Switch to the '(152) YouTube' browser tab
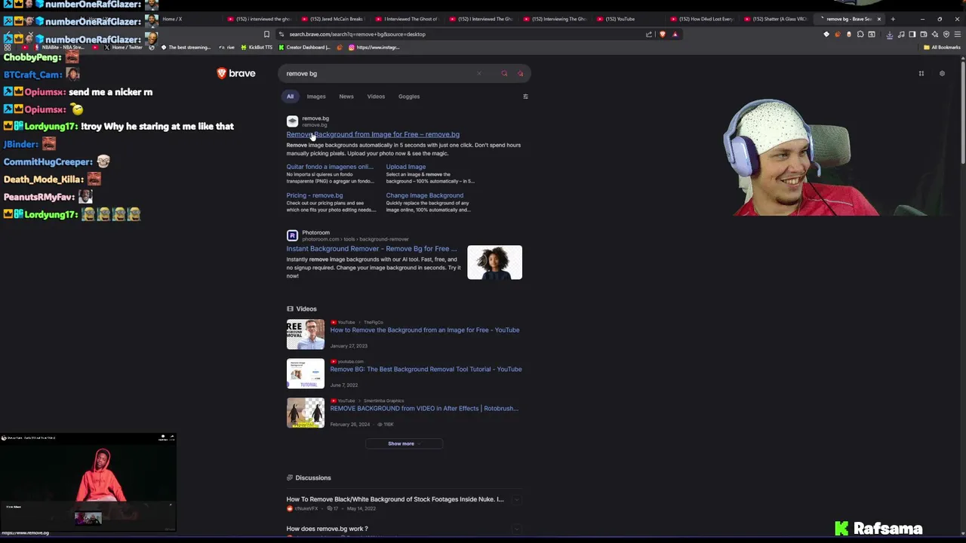 tap(626, 19)
